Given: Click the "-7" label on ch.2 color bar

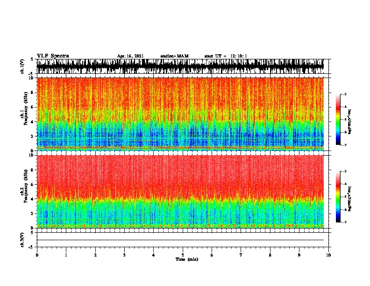Looking at the screenshot, I should tap(344, 222).
